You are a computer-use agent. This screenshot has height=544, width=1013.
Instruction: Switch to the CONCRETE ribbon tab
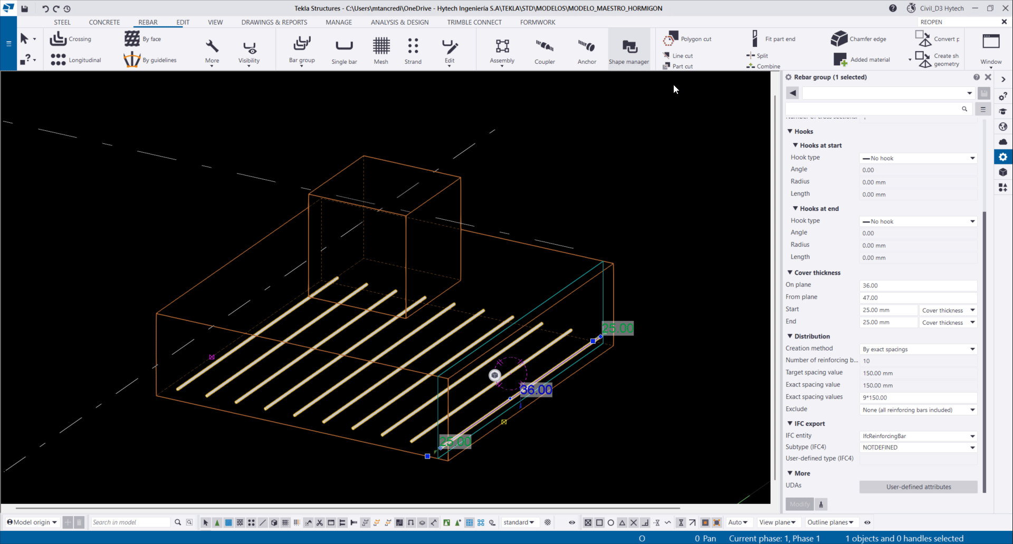click(104, 22)
